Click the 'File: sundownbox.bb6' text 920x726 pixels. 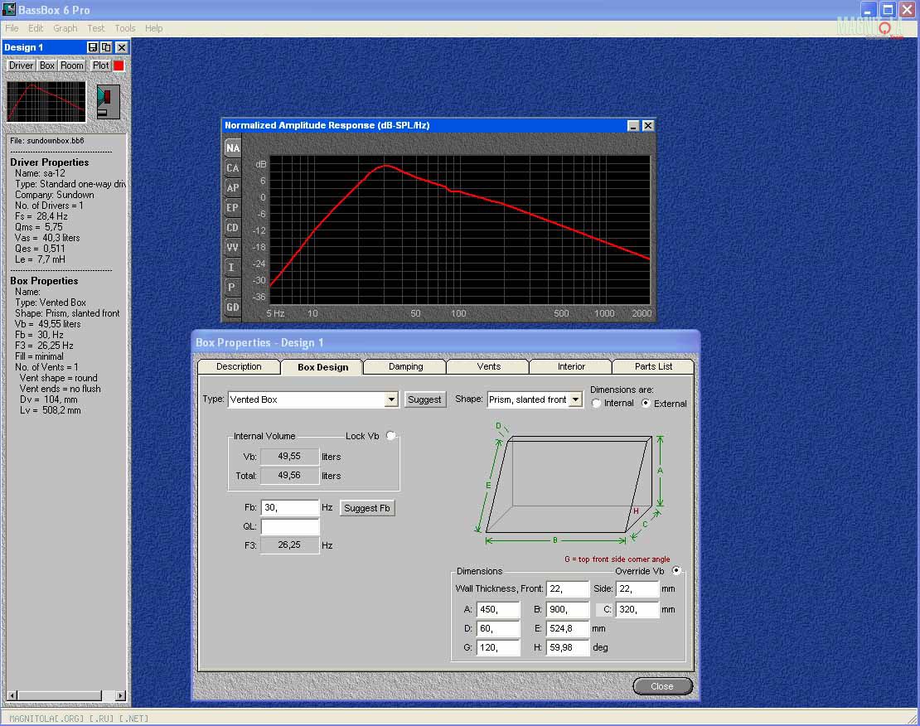coord(47,141)
